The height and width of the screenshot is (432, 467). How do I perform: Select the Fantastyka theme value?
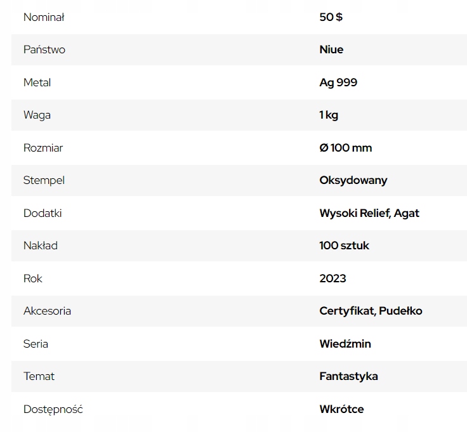pyautogui.click(x=348, y=376)
